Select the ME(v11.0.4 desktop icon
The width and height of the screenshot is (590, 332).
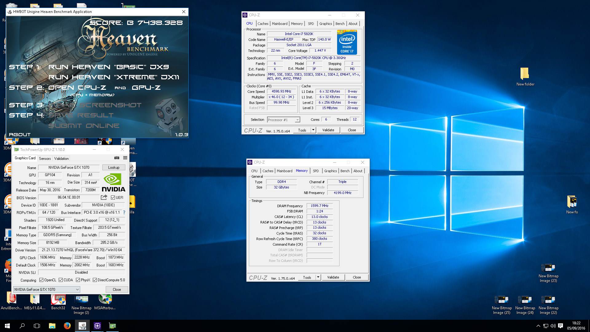[35, 301]
